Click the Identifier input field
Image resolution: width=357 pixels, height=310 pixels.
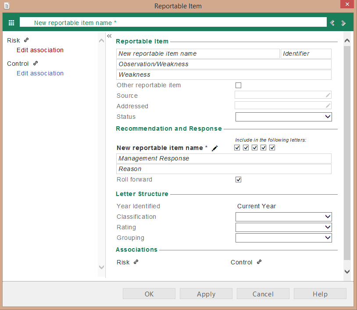coord(306,54)
